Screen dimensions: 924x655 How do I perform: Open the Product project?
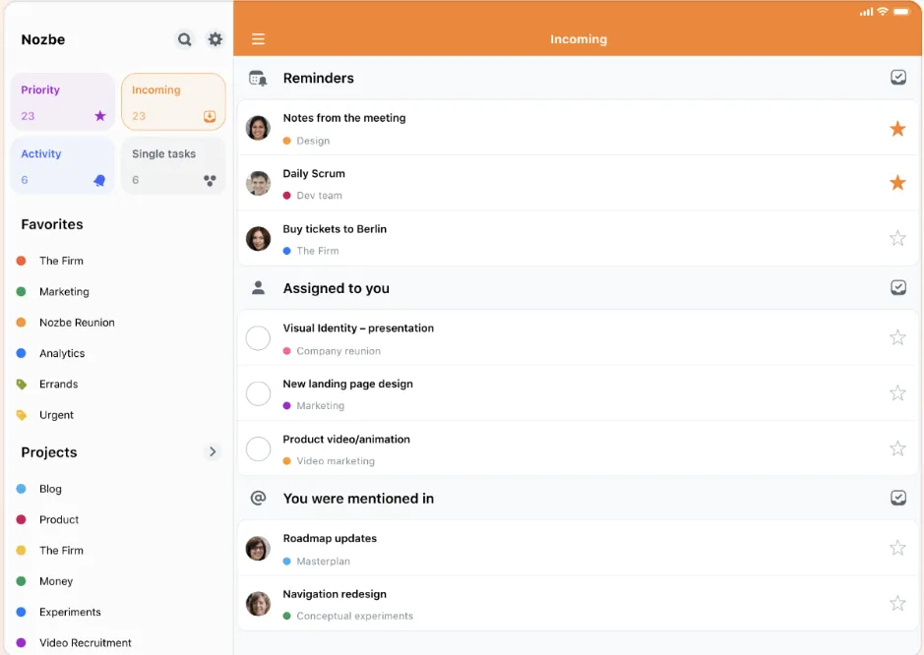(x=59, y=519)
